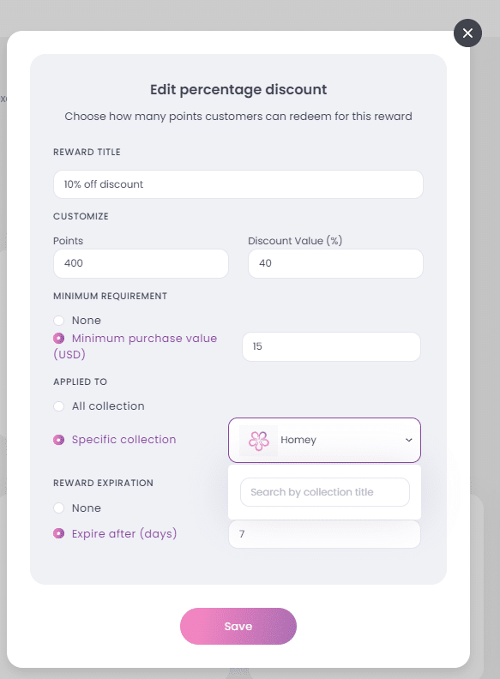
Task: Open the Homey collection selector box
Action: (x=324, y=440)
